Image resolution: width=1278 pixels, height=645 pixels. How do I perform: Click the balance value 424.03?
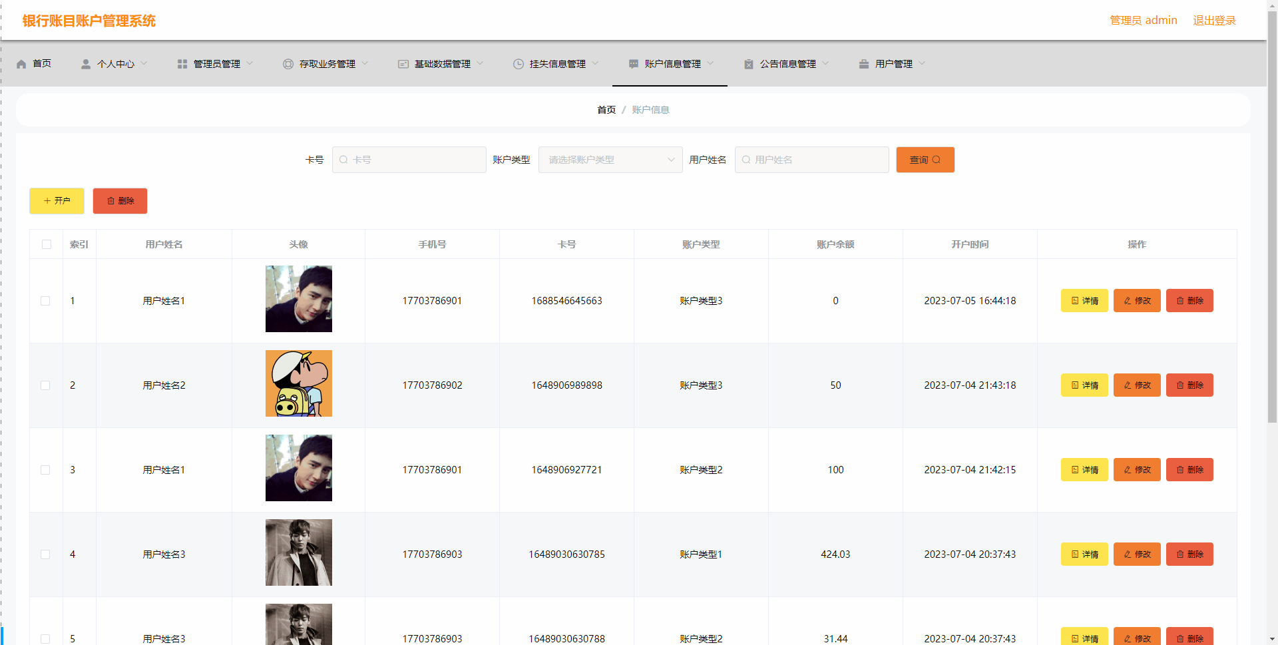[835, 554]
